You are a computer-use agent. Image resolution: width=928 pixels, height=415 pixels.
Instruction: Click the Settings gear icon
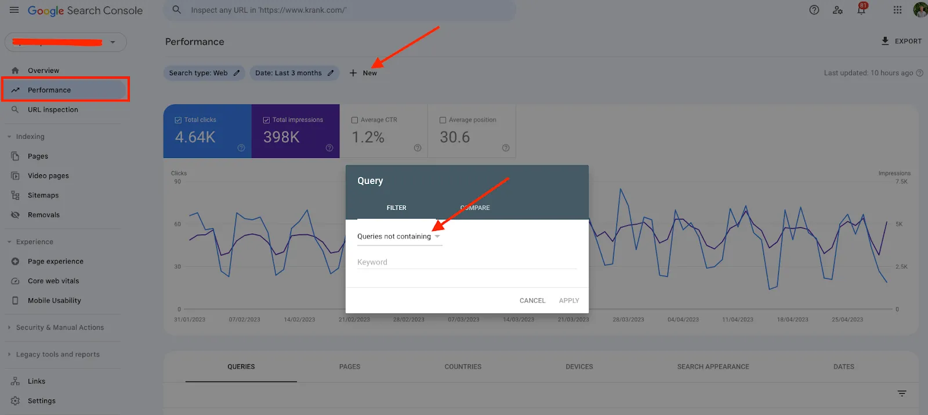[x=15, y=401]
